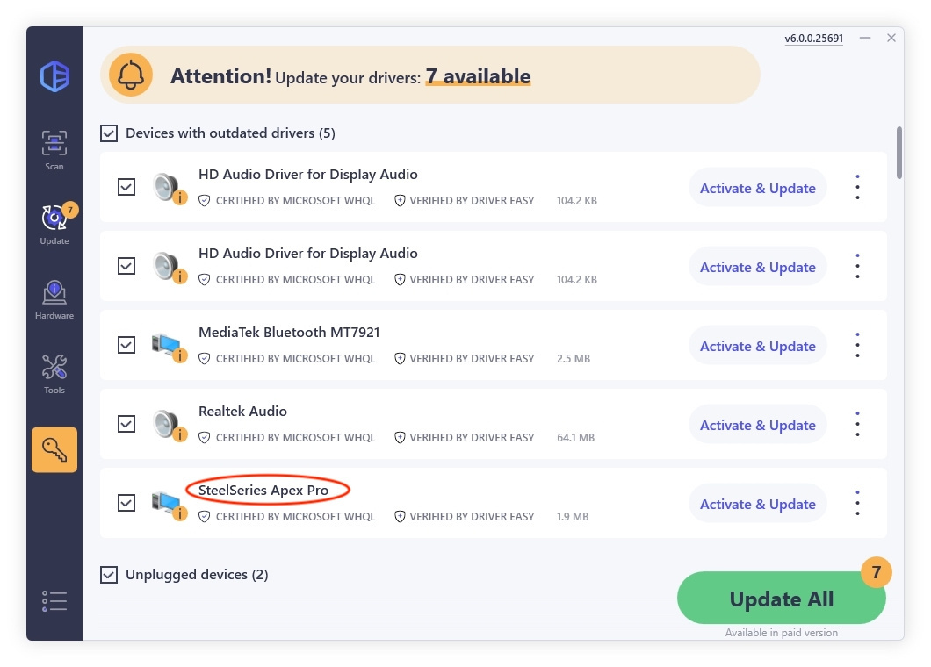Toggle the Unplugged devices checkbox
The image size is (931, 667).
coord(109,575)
